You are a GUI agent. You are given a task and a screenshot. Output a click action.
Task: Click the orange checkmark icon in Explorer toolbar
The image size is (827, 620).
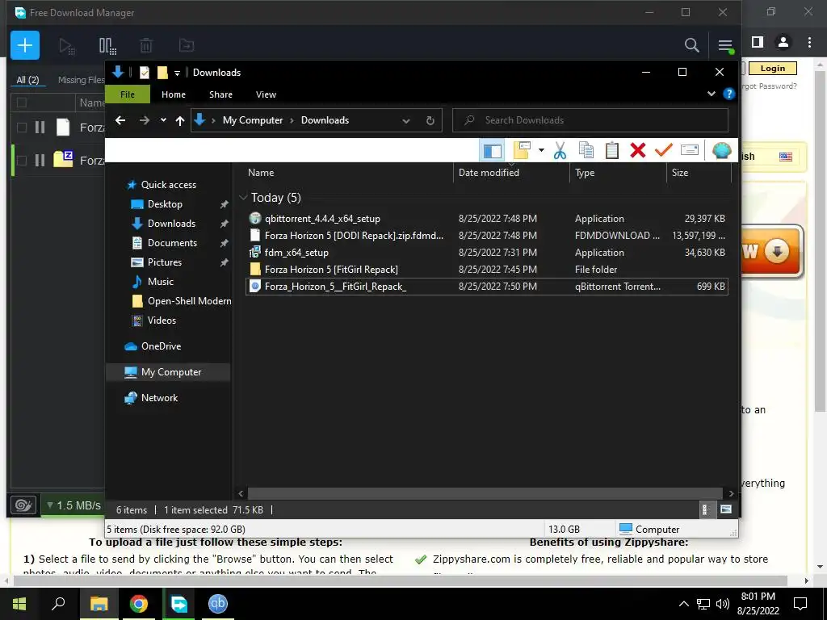click(x=664, y=150)
